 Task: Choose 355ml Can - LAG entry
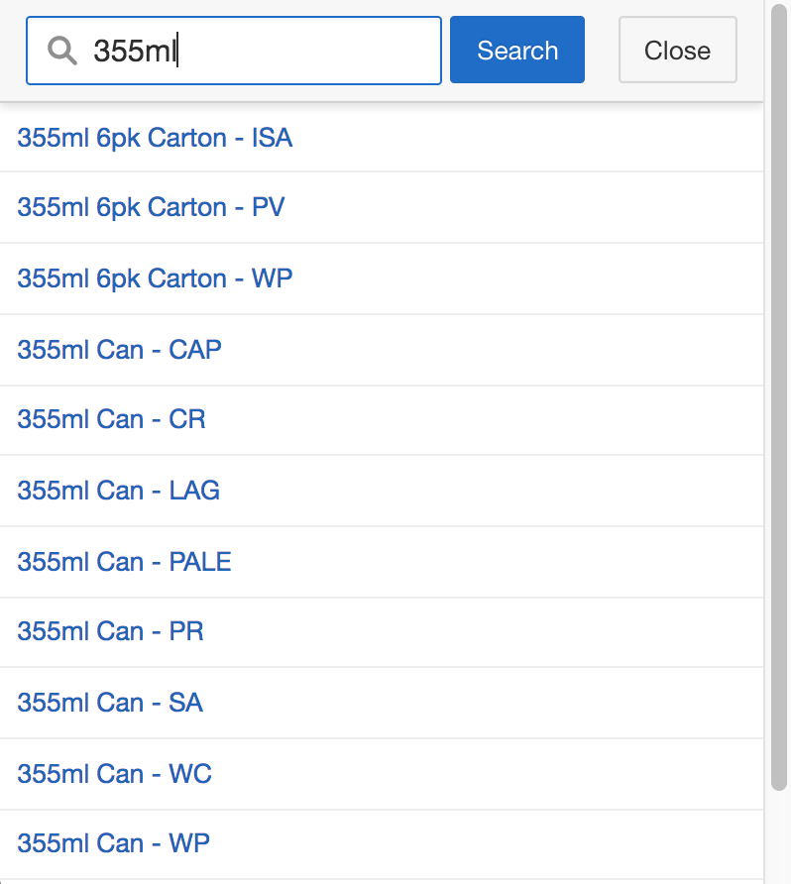tap(118, 491)
